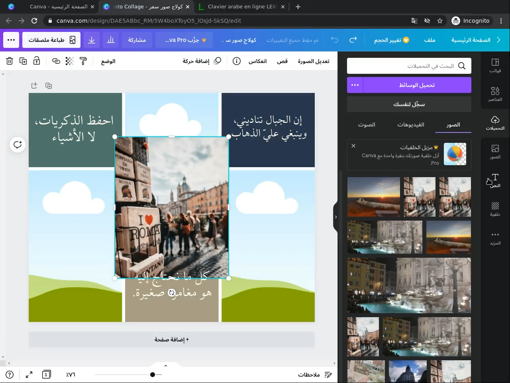Open the zoom percentage ٪٧٦ menu
The height and width of the screenshot is (383, 510).
coord(71,375)
